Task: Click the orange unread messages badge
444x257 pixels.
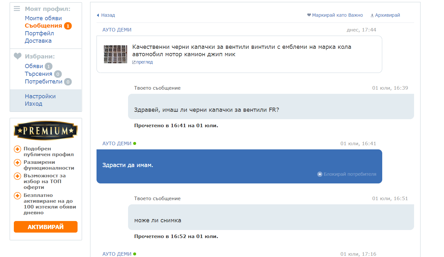Action: click(68, 26)
